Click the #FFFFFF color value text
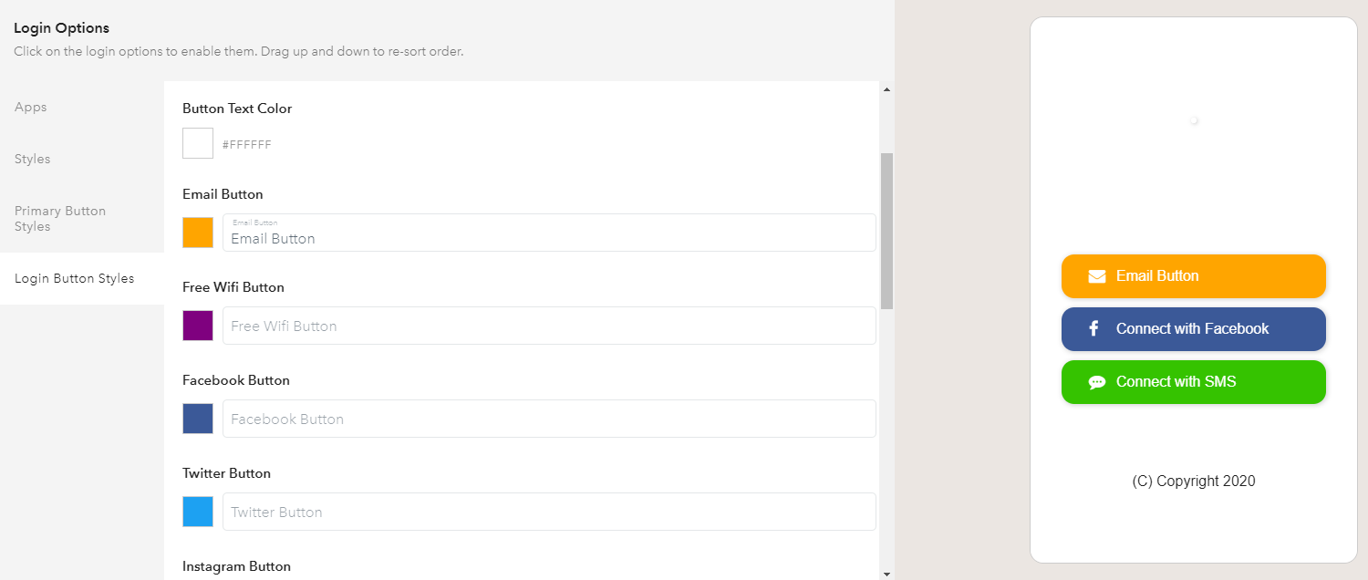 [247, 145]
